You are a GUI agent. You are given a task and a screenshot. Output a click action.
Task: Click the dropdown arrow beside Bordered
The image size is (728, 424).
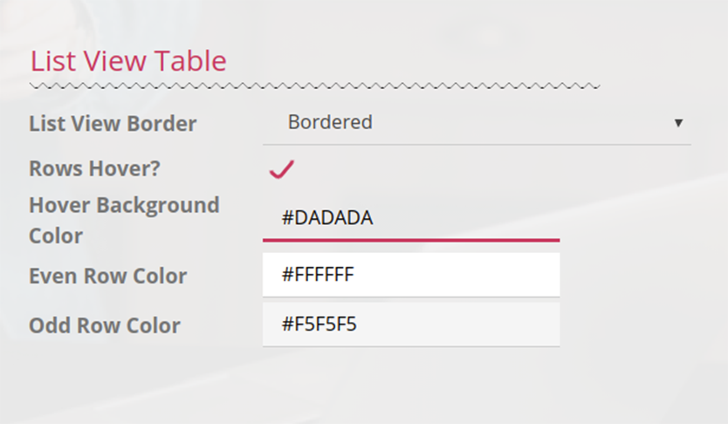(678, 123)
